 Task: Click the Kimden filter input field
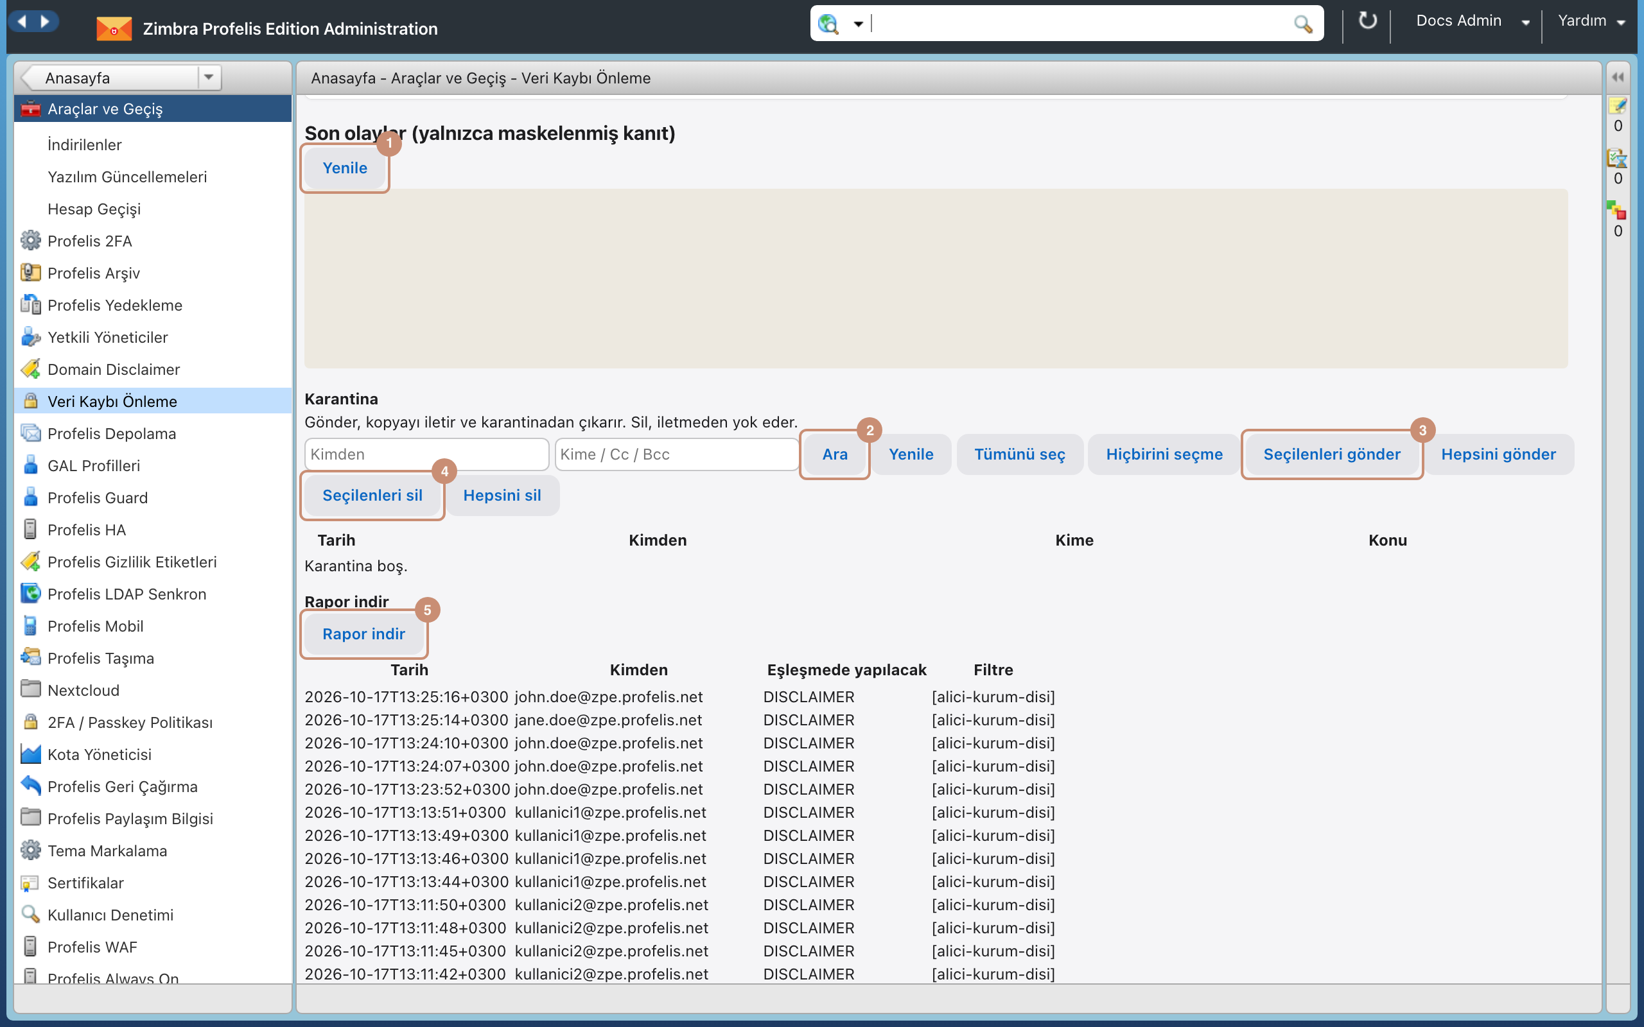[x=426, y=454]
